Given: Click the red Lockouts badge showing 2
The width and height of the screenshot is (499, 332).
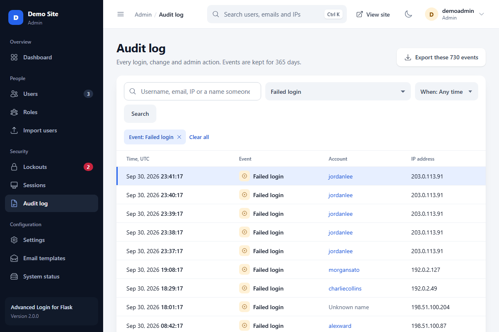Looking at the screenshot, I should pyautogui.click(x=88, y=167).
